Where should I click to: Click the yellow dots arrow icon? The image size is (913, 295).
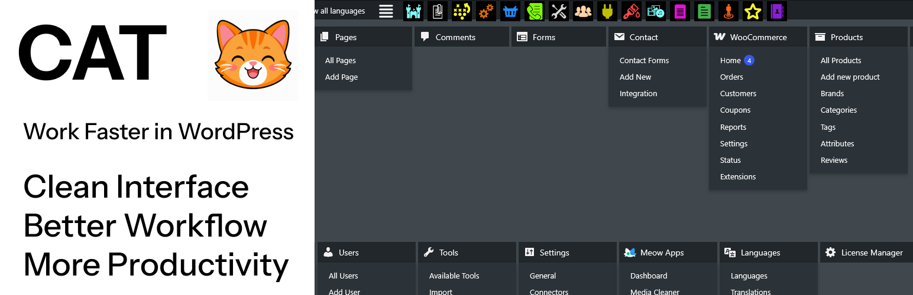point(462,11)
